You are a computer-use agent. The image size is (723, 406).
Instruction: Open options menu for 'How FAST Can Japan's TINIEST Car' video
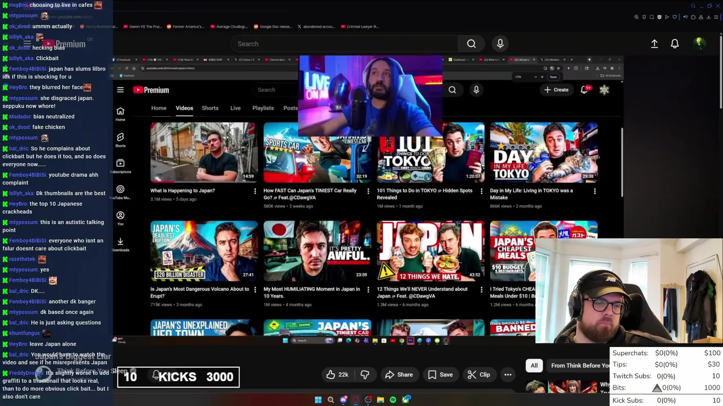(368, 191)
